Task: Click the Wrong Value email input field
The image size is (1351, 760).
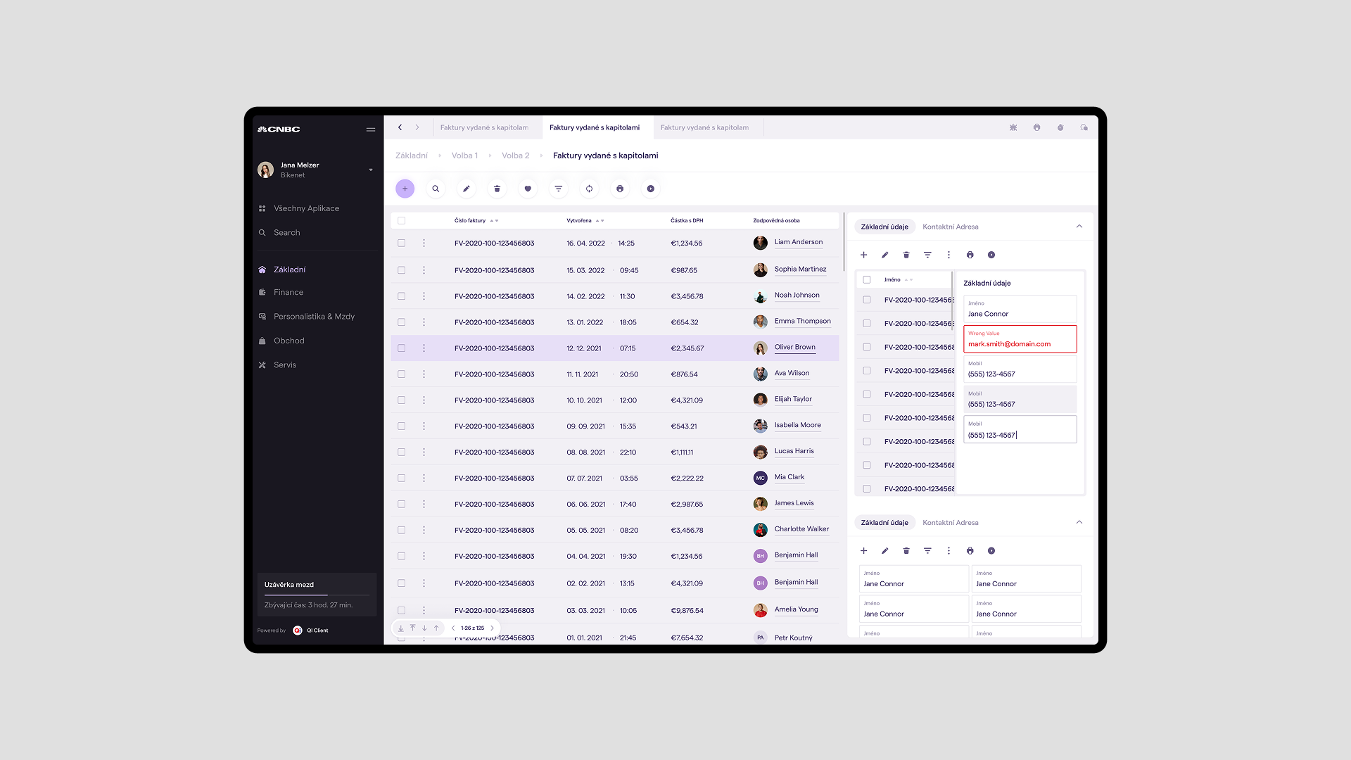Action: [x=1020, y=339]
